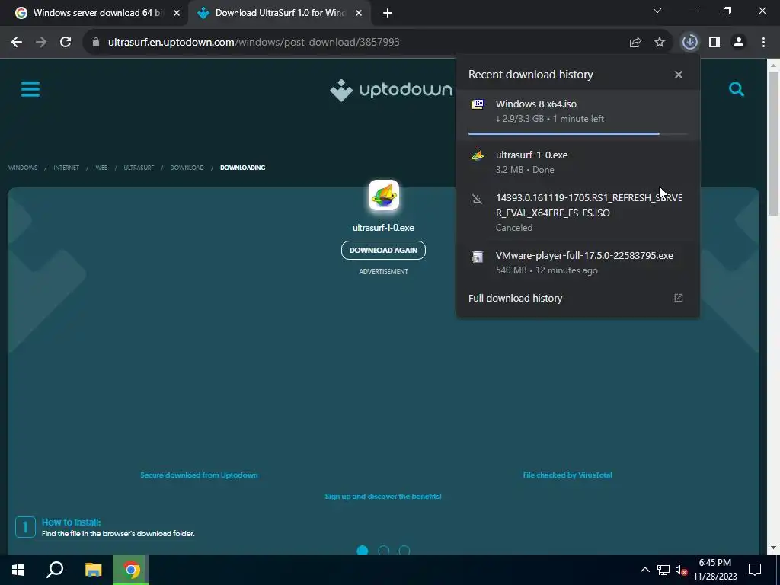Click Sign up and discover the benefits
The image size is (780, 585).
383,497
